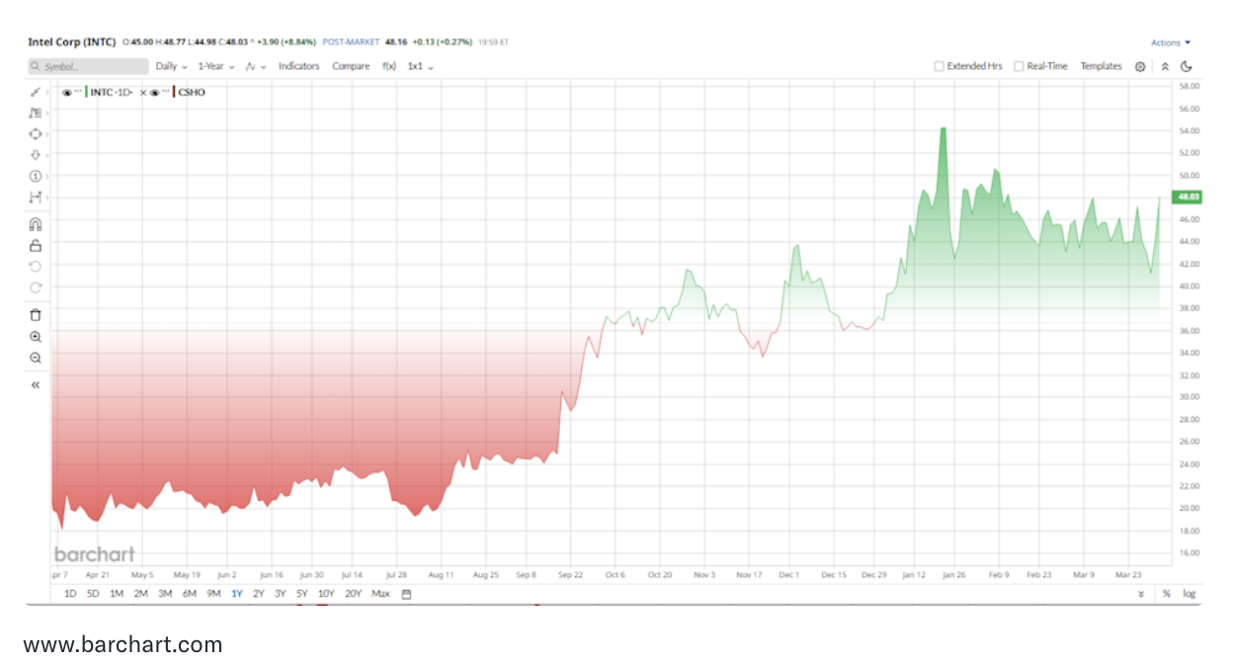Click the Intel Corp (INTC) title

tap(71, 42)
